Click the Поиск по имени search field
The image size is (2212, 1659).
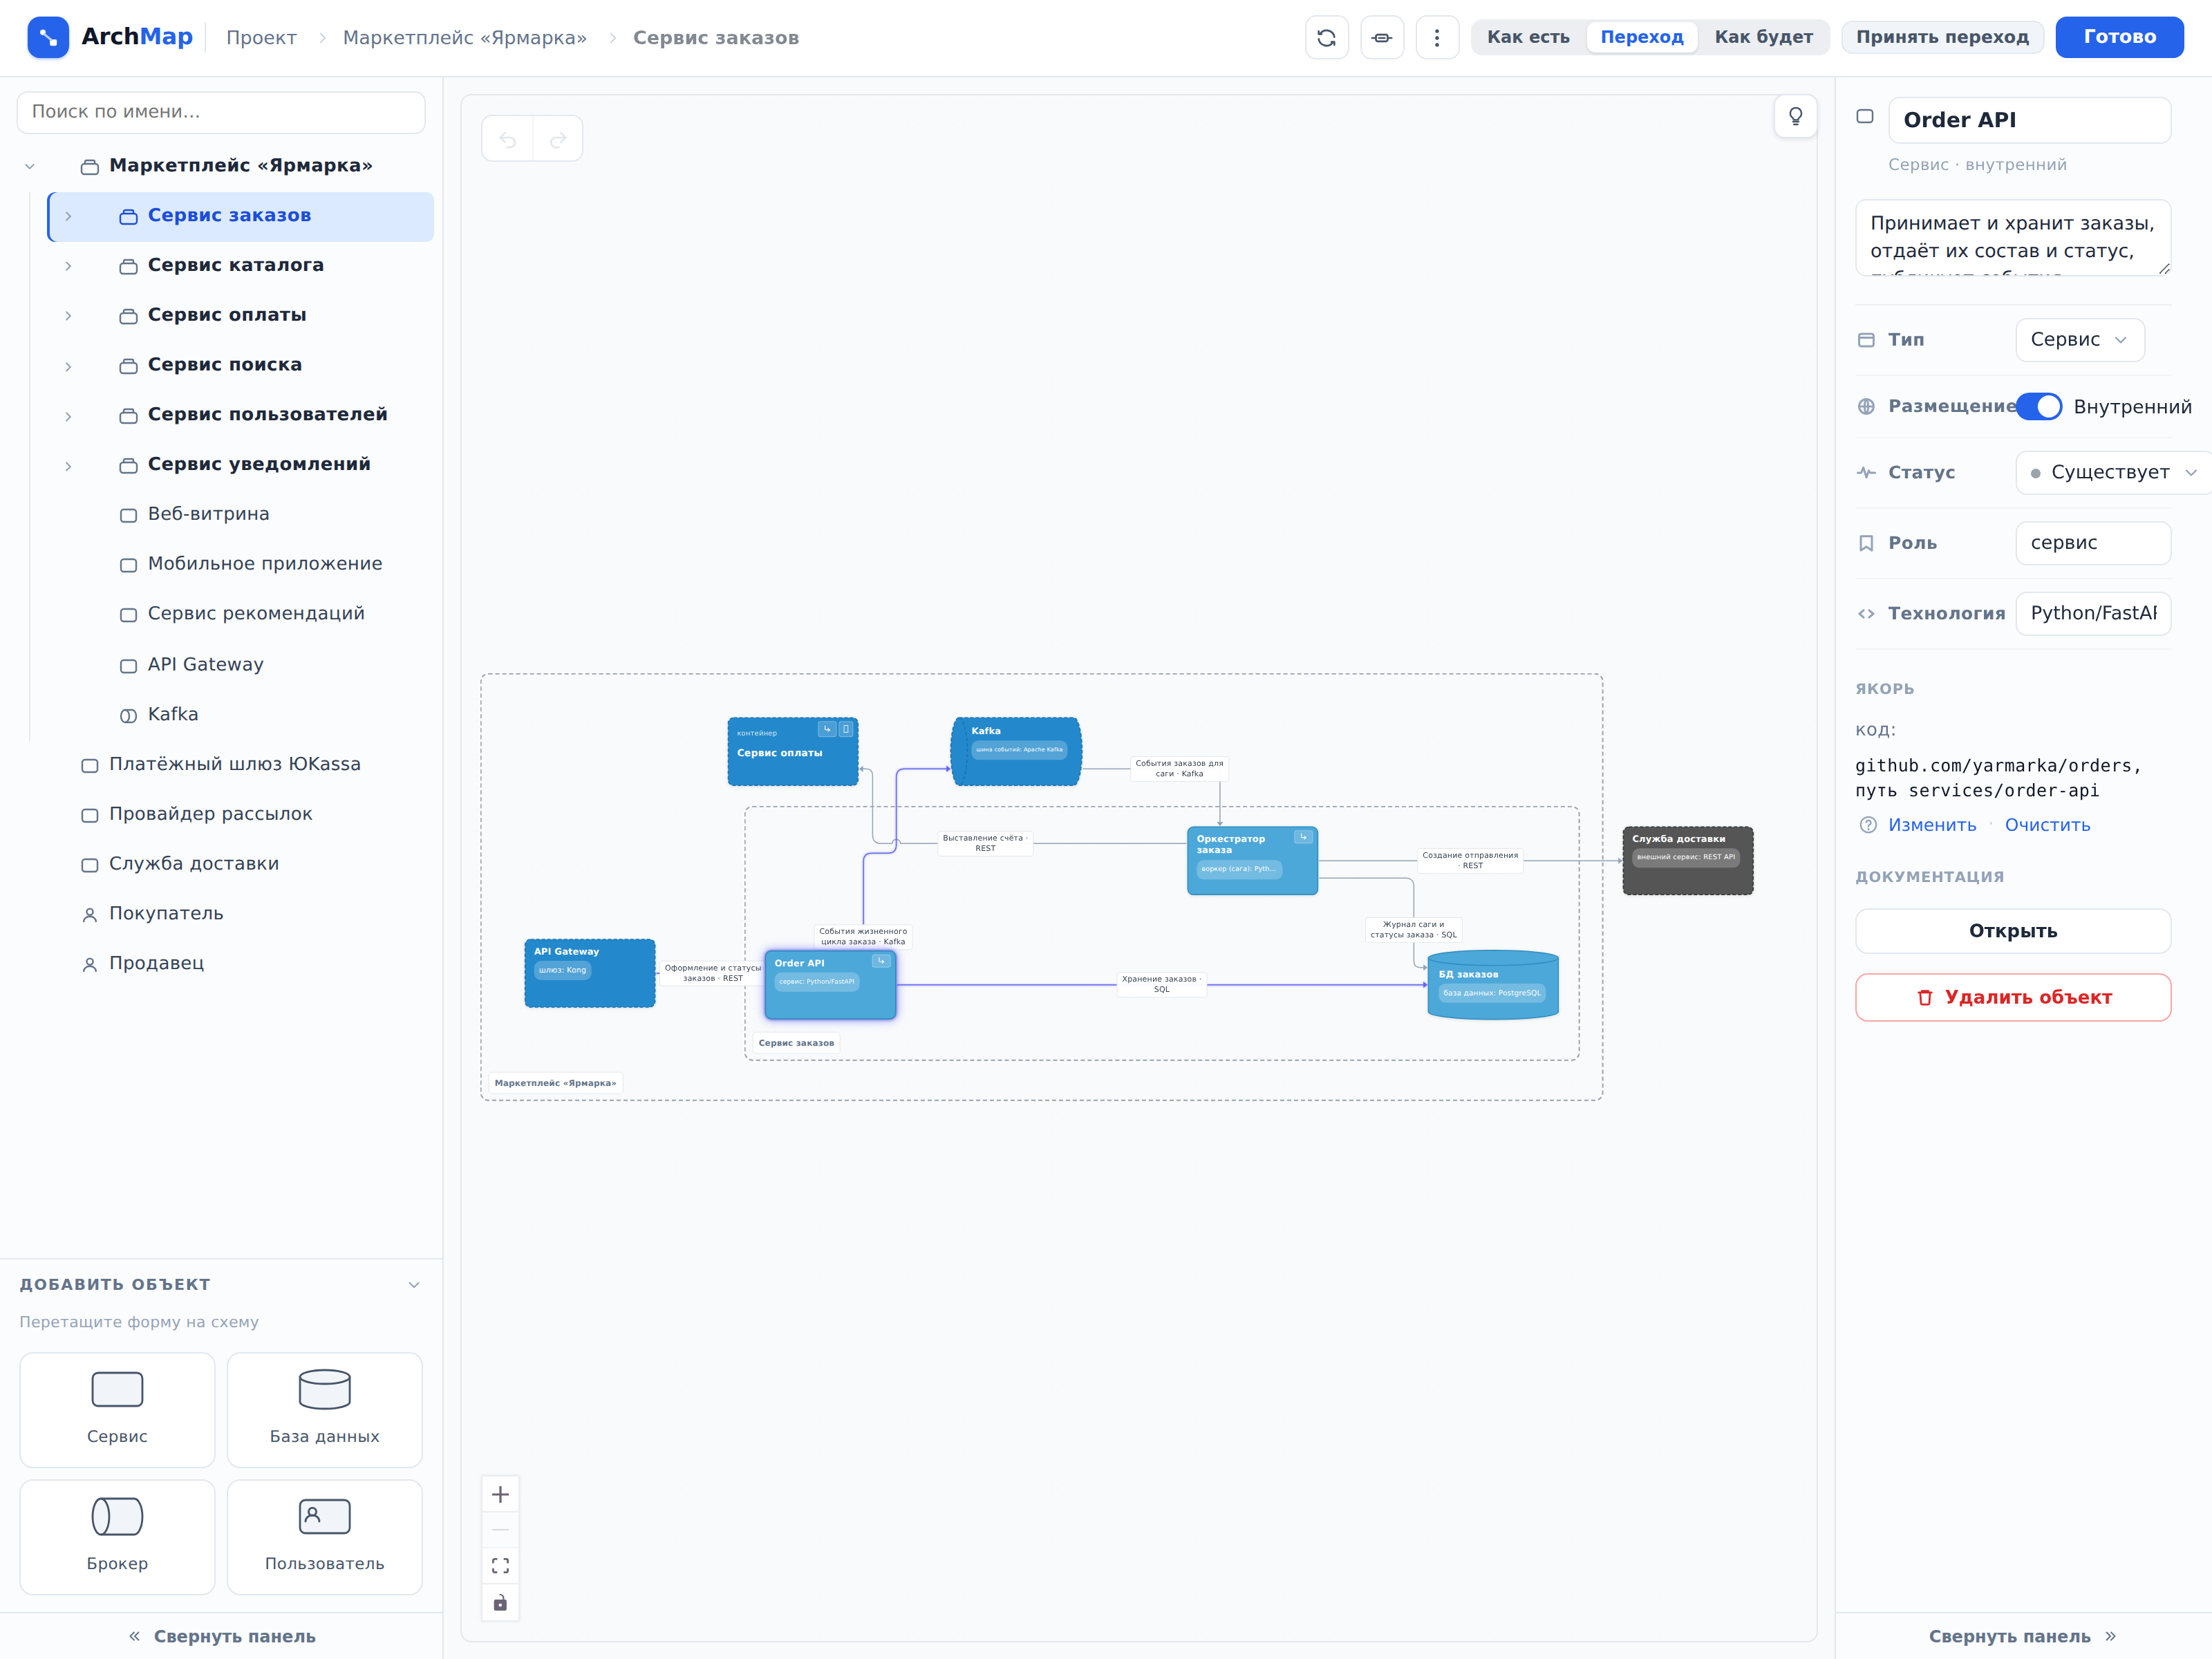[221, 112]
